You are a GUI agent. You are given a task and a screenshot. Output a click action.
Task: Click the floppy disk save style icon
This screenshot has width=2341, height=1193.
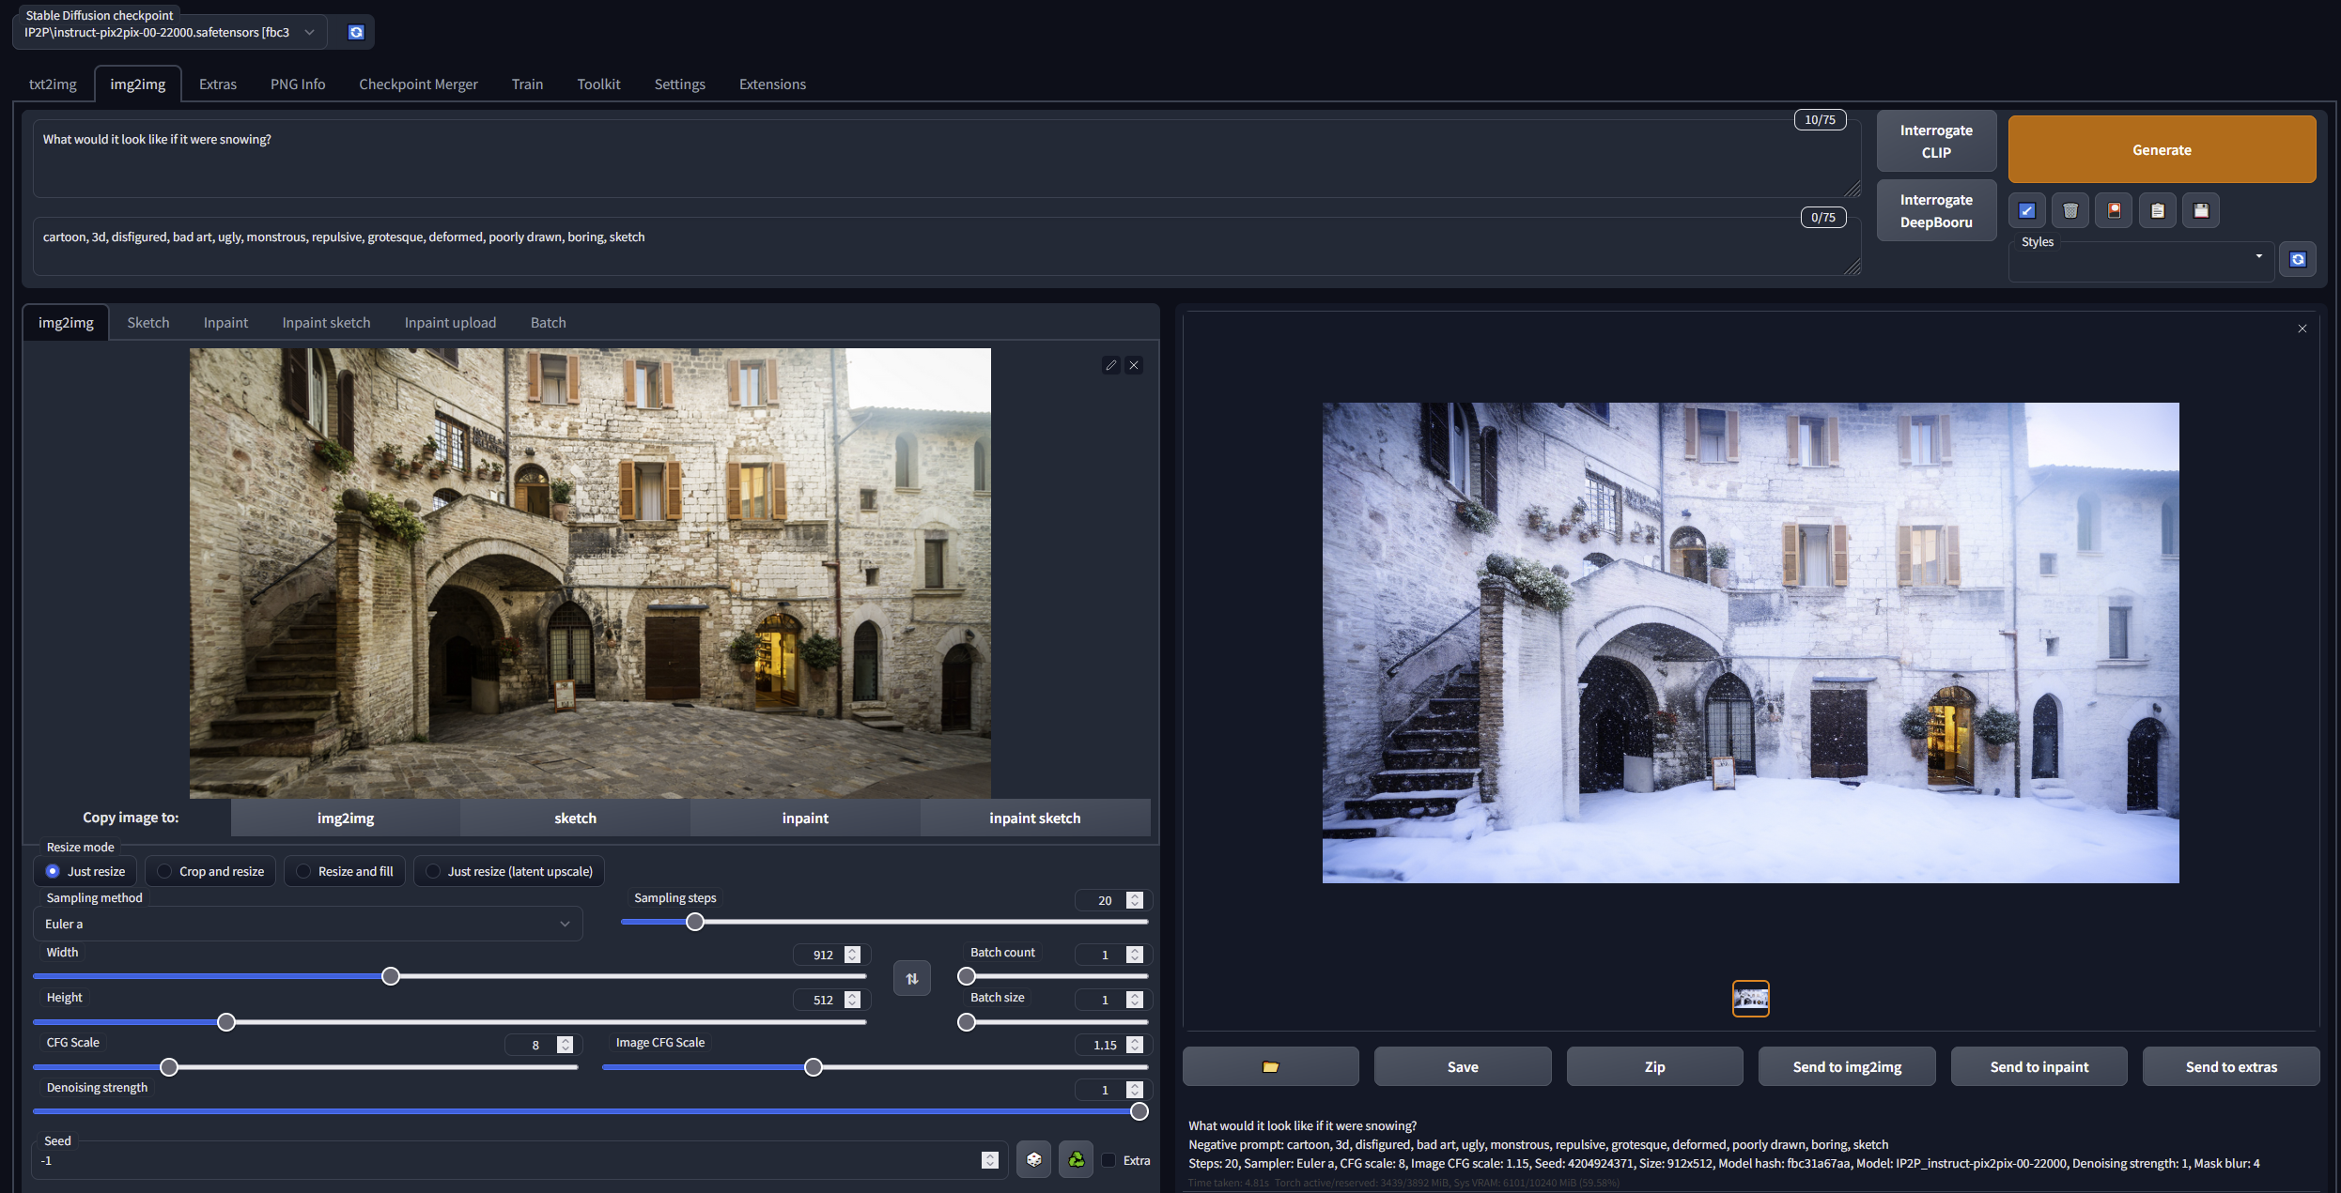coord(2200,210)
